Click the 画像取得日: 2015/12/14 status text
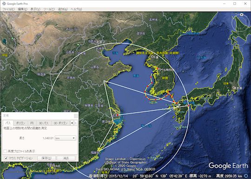 (108, 176)
